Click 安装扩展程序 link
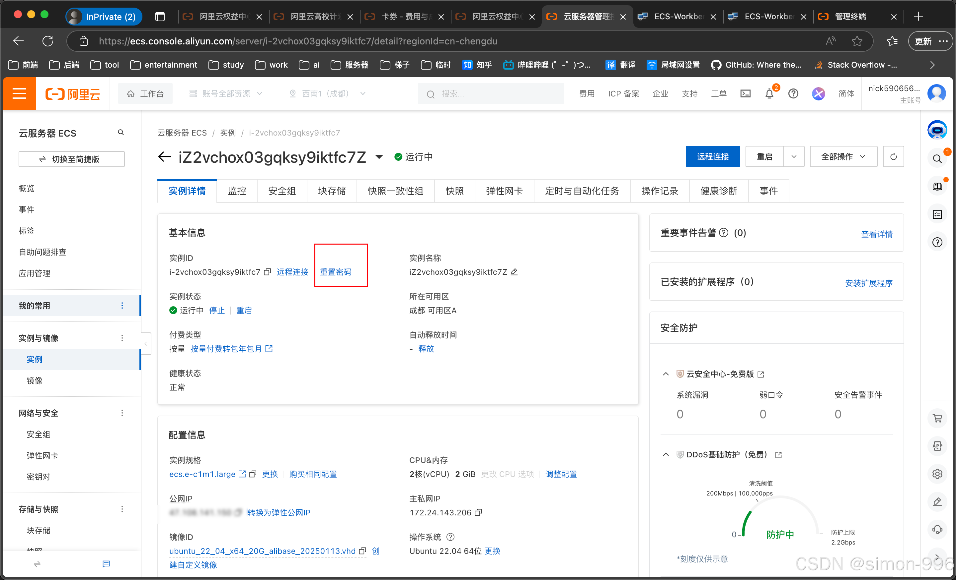This screenshot has width=956, height=580. click(x=869, y=284)
